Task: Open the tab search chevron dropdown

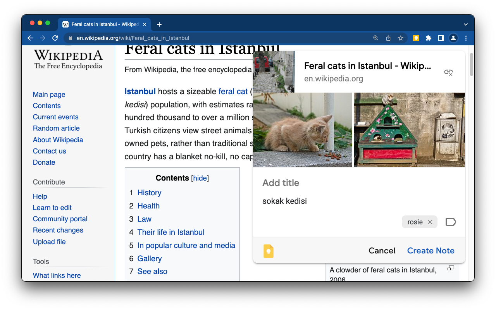Action: tap(465, 24)
